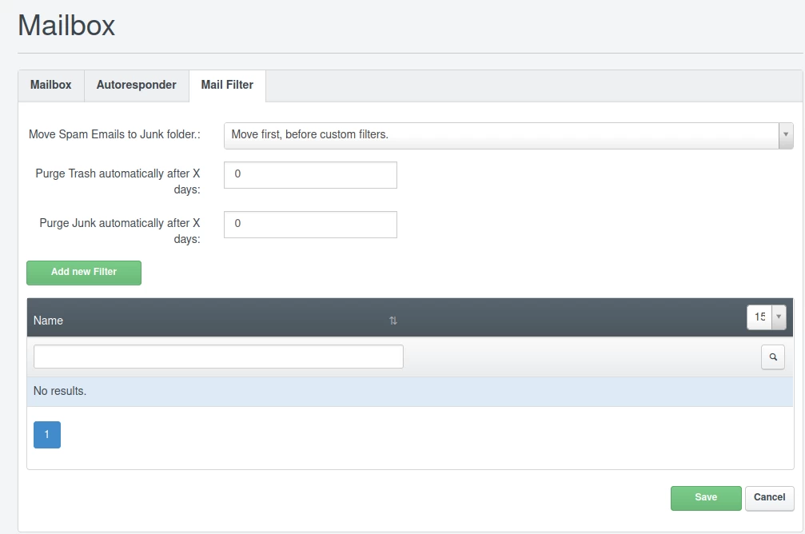
Task: Click the Purge Junk automatically label
Action: coord(119,231)
